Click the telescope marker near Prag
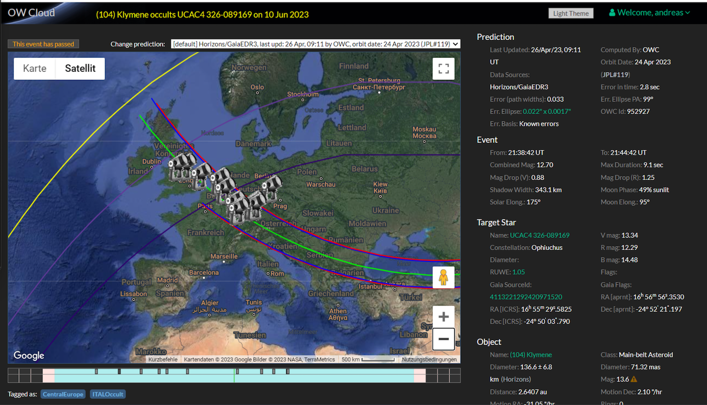The height and width of the screenshot is (405, 707). [271, 187]
